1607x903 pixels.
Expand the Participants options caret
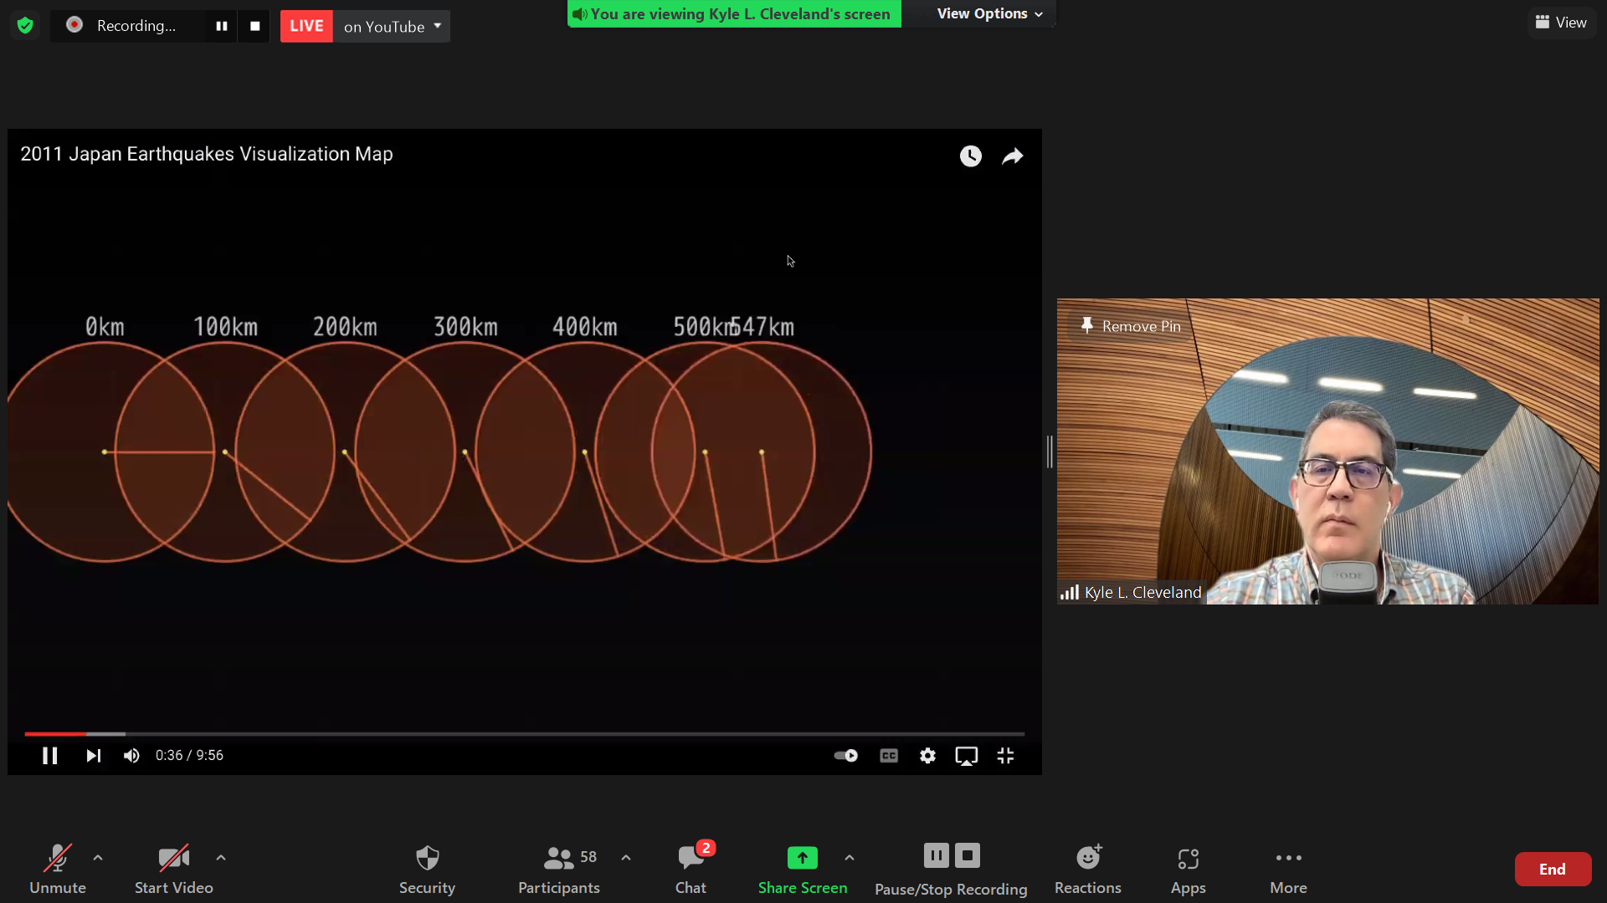626,858
